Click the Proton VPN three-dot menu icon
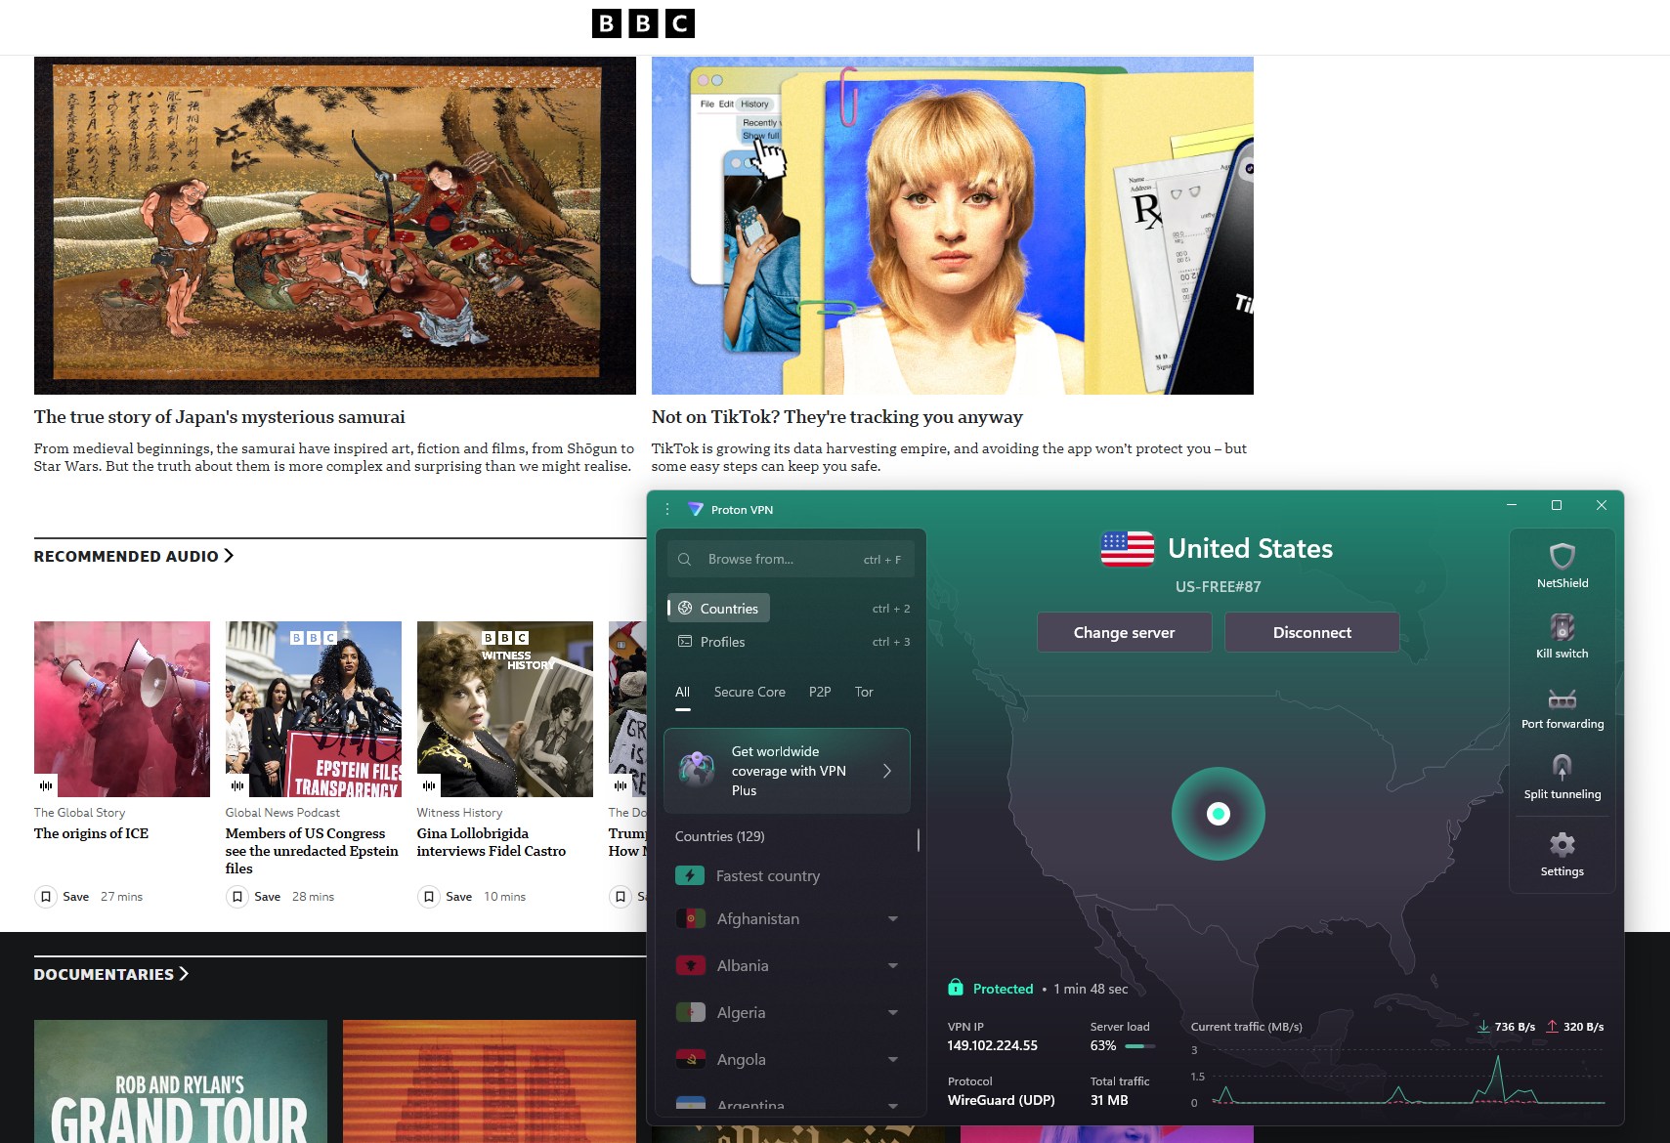The width and height of the screenshot is (1670, 1143). point(667,509)
